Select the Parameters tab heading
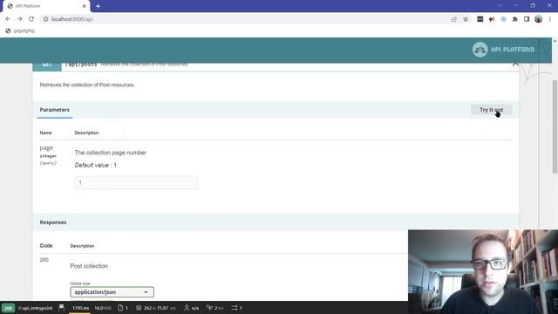Image resolution: width=558 pixels, height=314 pixels. tap(54, 110)
